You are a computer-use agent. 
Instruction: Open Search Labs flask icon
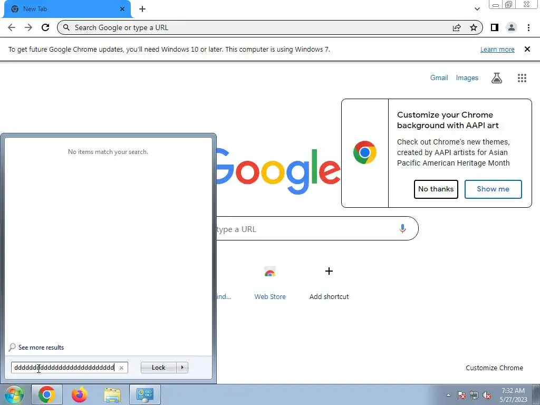tap(496, 78)
